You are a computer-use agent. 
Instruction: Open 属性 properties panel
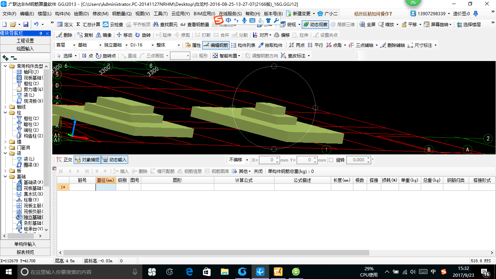(193, 45)
